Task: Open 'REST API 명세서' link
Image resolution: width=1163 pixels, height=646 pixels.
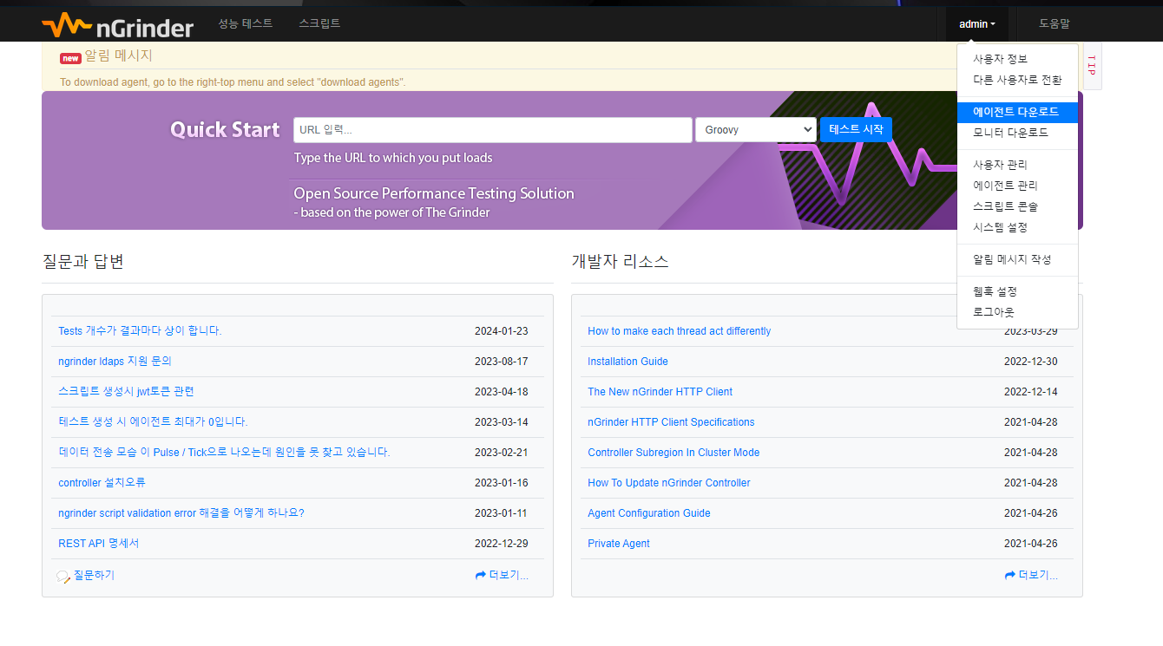Action: (99, 544)
